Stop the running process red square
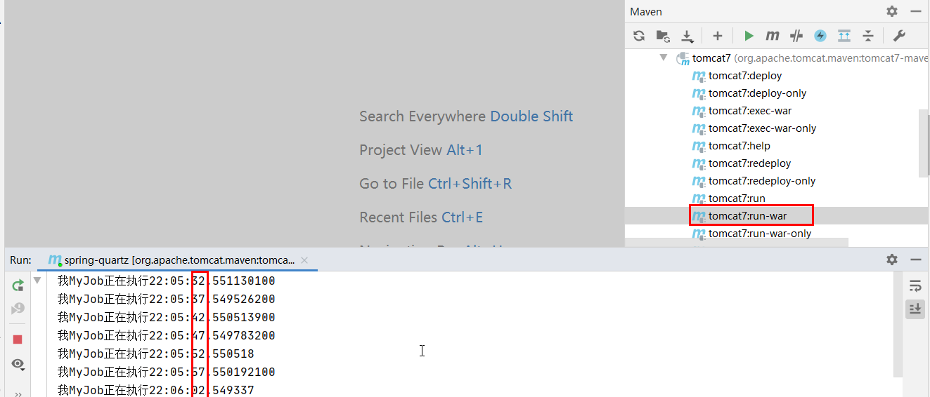930x397 pixels. pos(18,339)
